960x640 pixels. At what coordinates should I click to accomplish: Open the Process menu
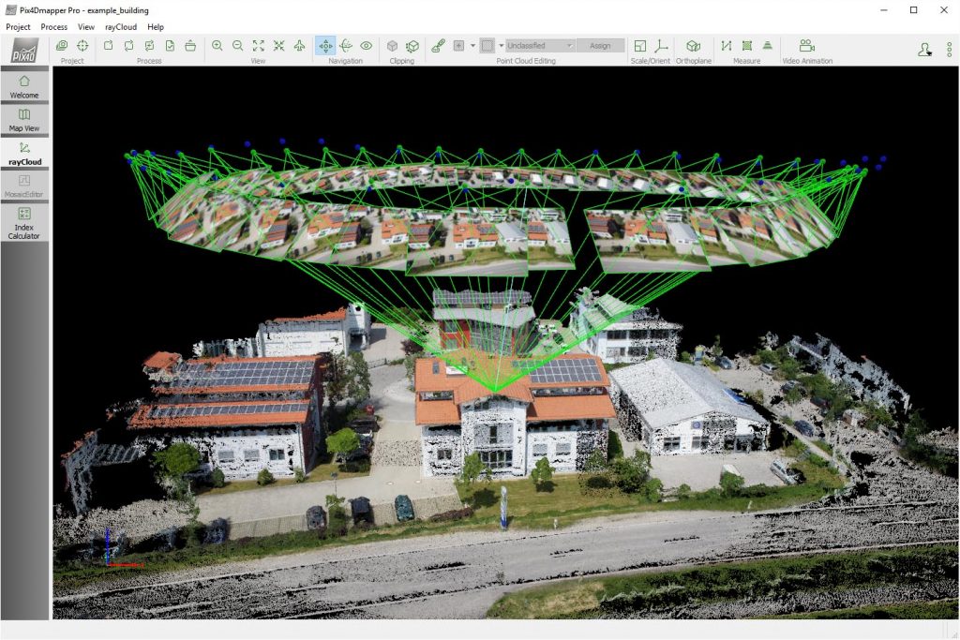[x=53, y=26]
